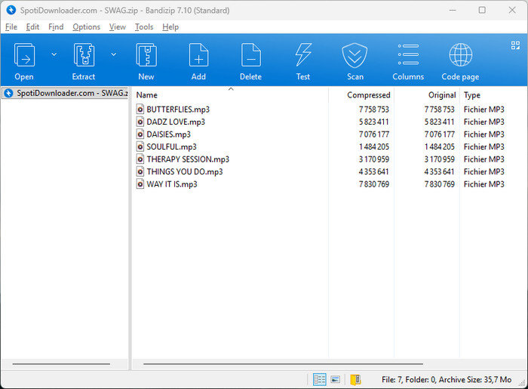This screenshot has width=528, height=389.
Task: Open the Edit menu
Action: [x=32, y=27]
